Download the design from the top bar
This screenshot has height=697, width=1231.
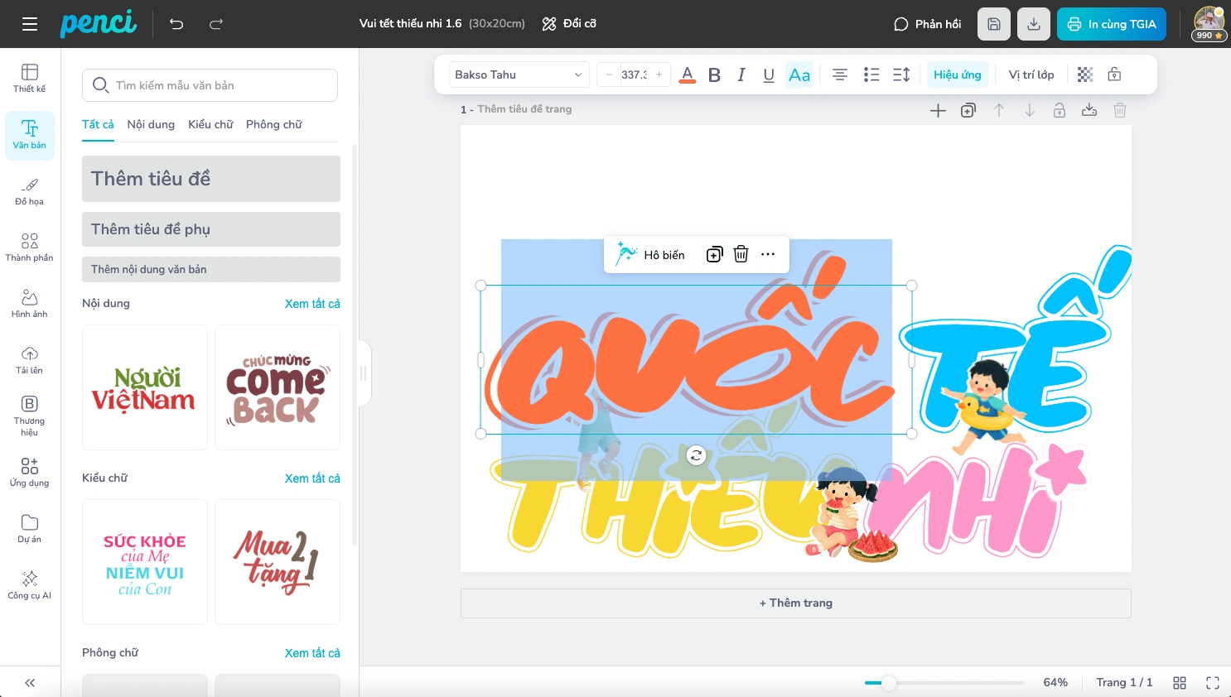tap(1034, 24)
